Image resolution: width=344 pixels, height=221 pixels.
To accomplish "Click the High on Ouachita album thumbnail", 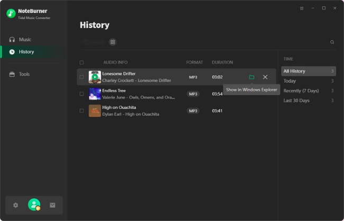I will tap(95, 111).
